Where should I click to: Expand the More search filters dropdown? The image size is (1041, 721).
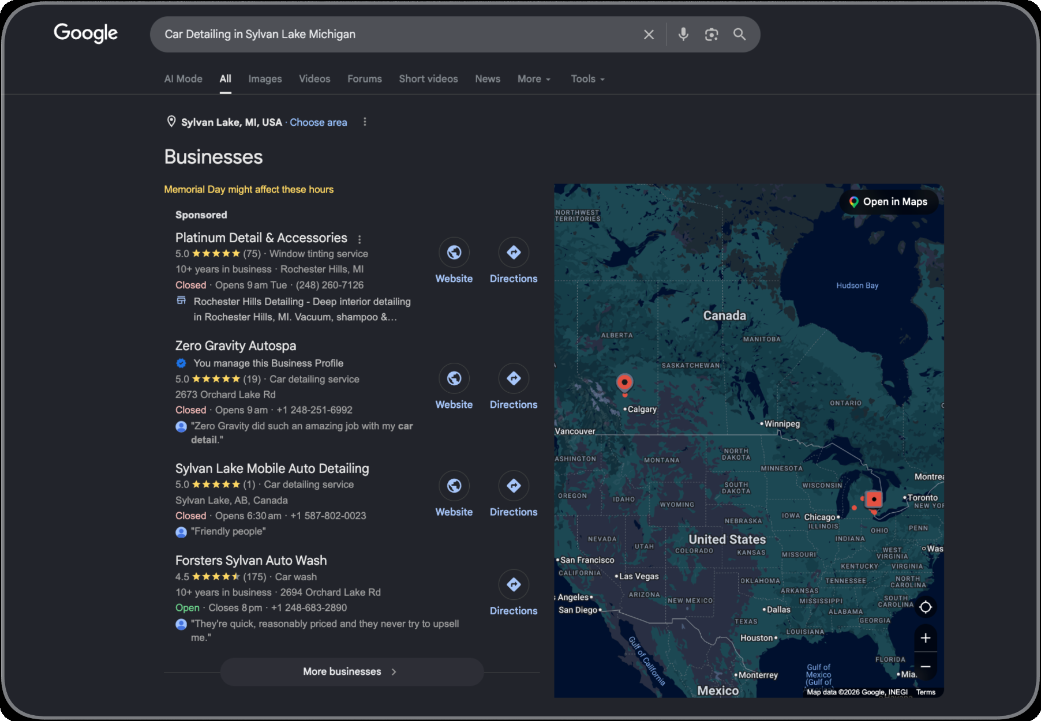(534, 79)
